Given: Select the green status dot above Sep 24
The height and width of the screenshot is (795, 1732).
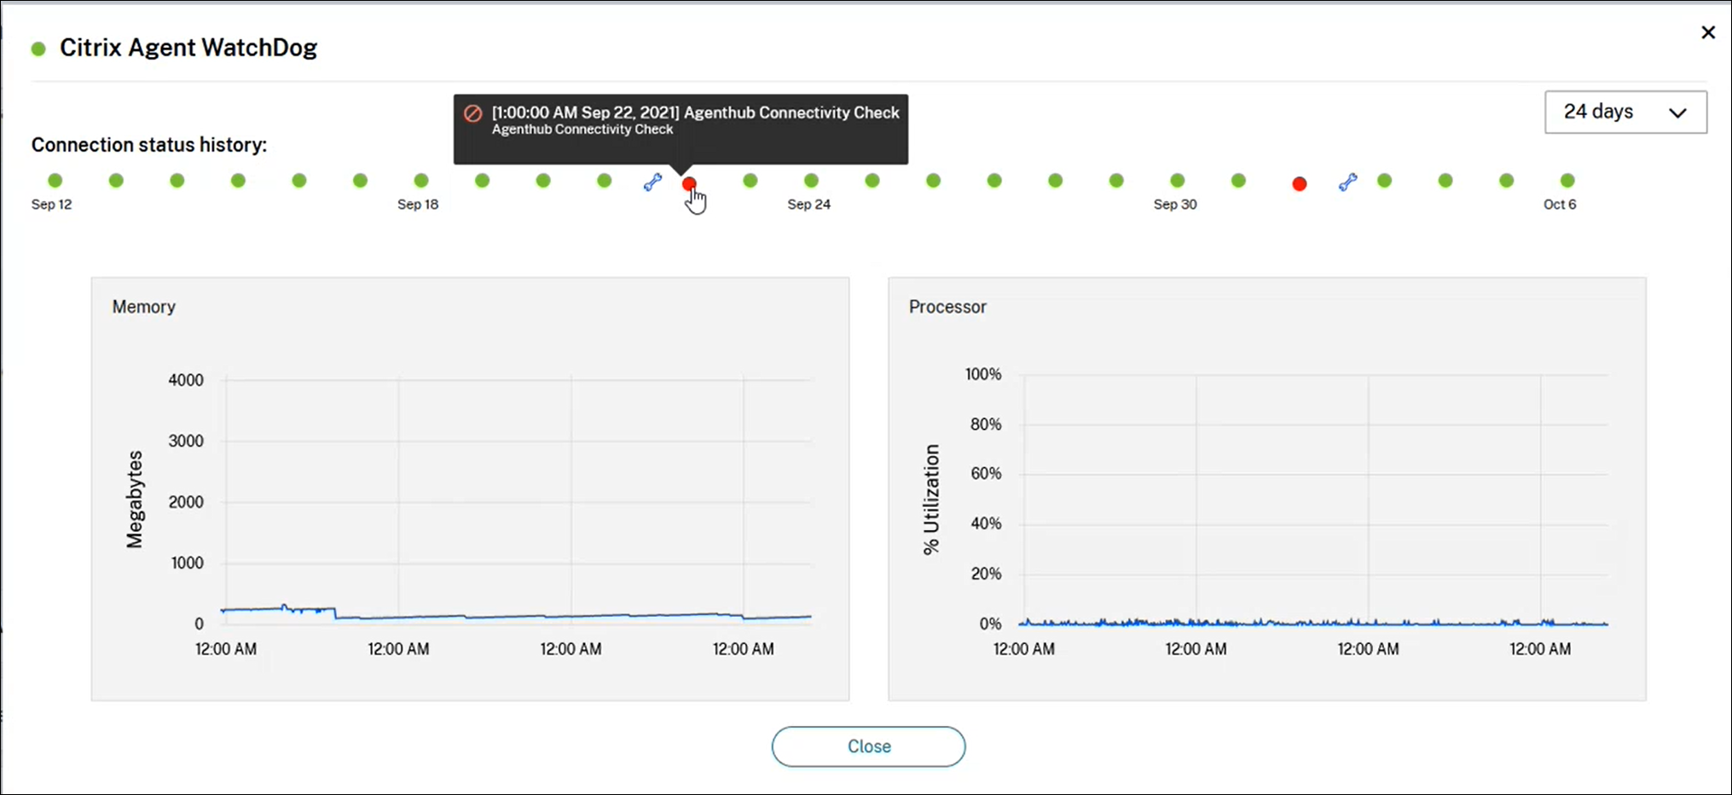Looking at the screenshot, I should [811, 181].
